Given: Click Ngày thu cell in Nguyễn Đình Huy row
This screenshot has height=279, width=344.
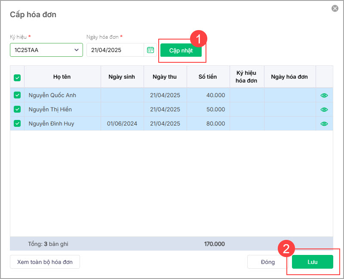Looking at the screenshot, I should click(x=165, y=123).
